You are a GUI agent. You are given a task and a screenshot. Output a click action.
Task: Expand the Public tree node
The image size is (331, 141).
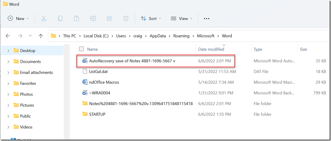pyautogui.click(x=8, y=116)
